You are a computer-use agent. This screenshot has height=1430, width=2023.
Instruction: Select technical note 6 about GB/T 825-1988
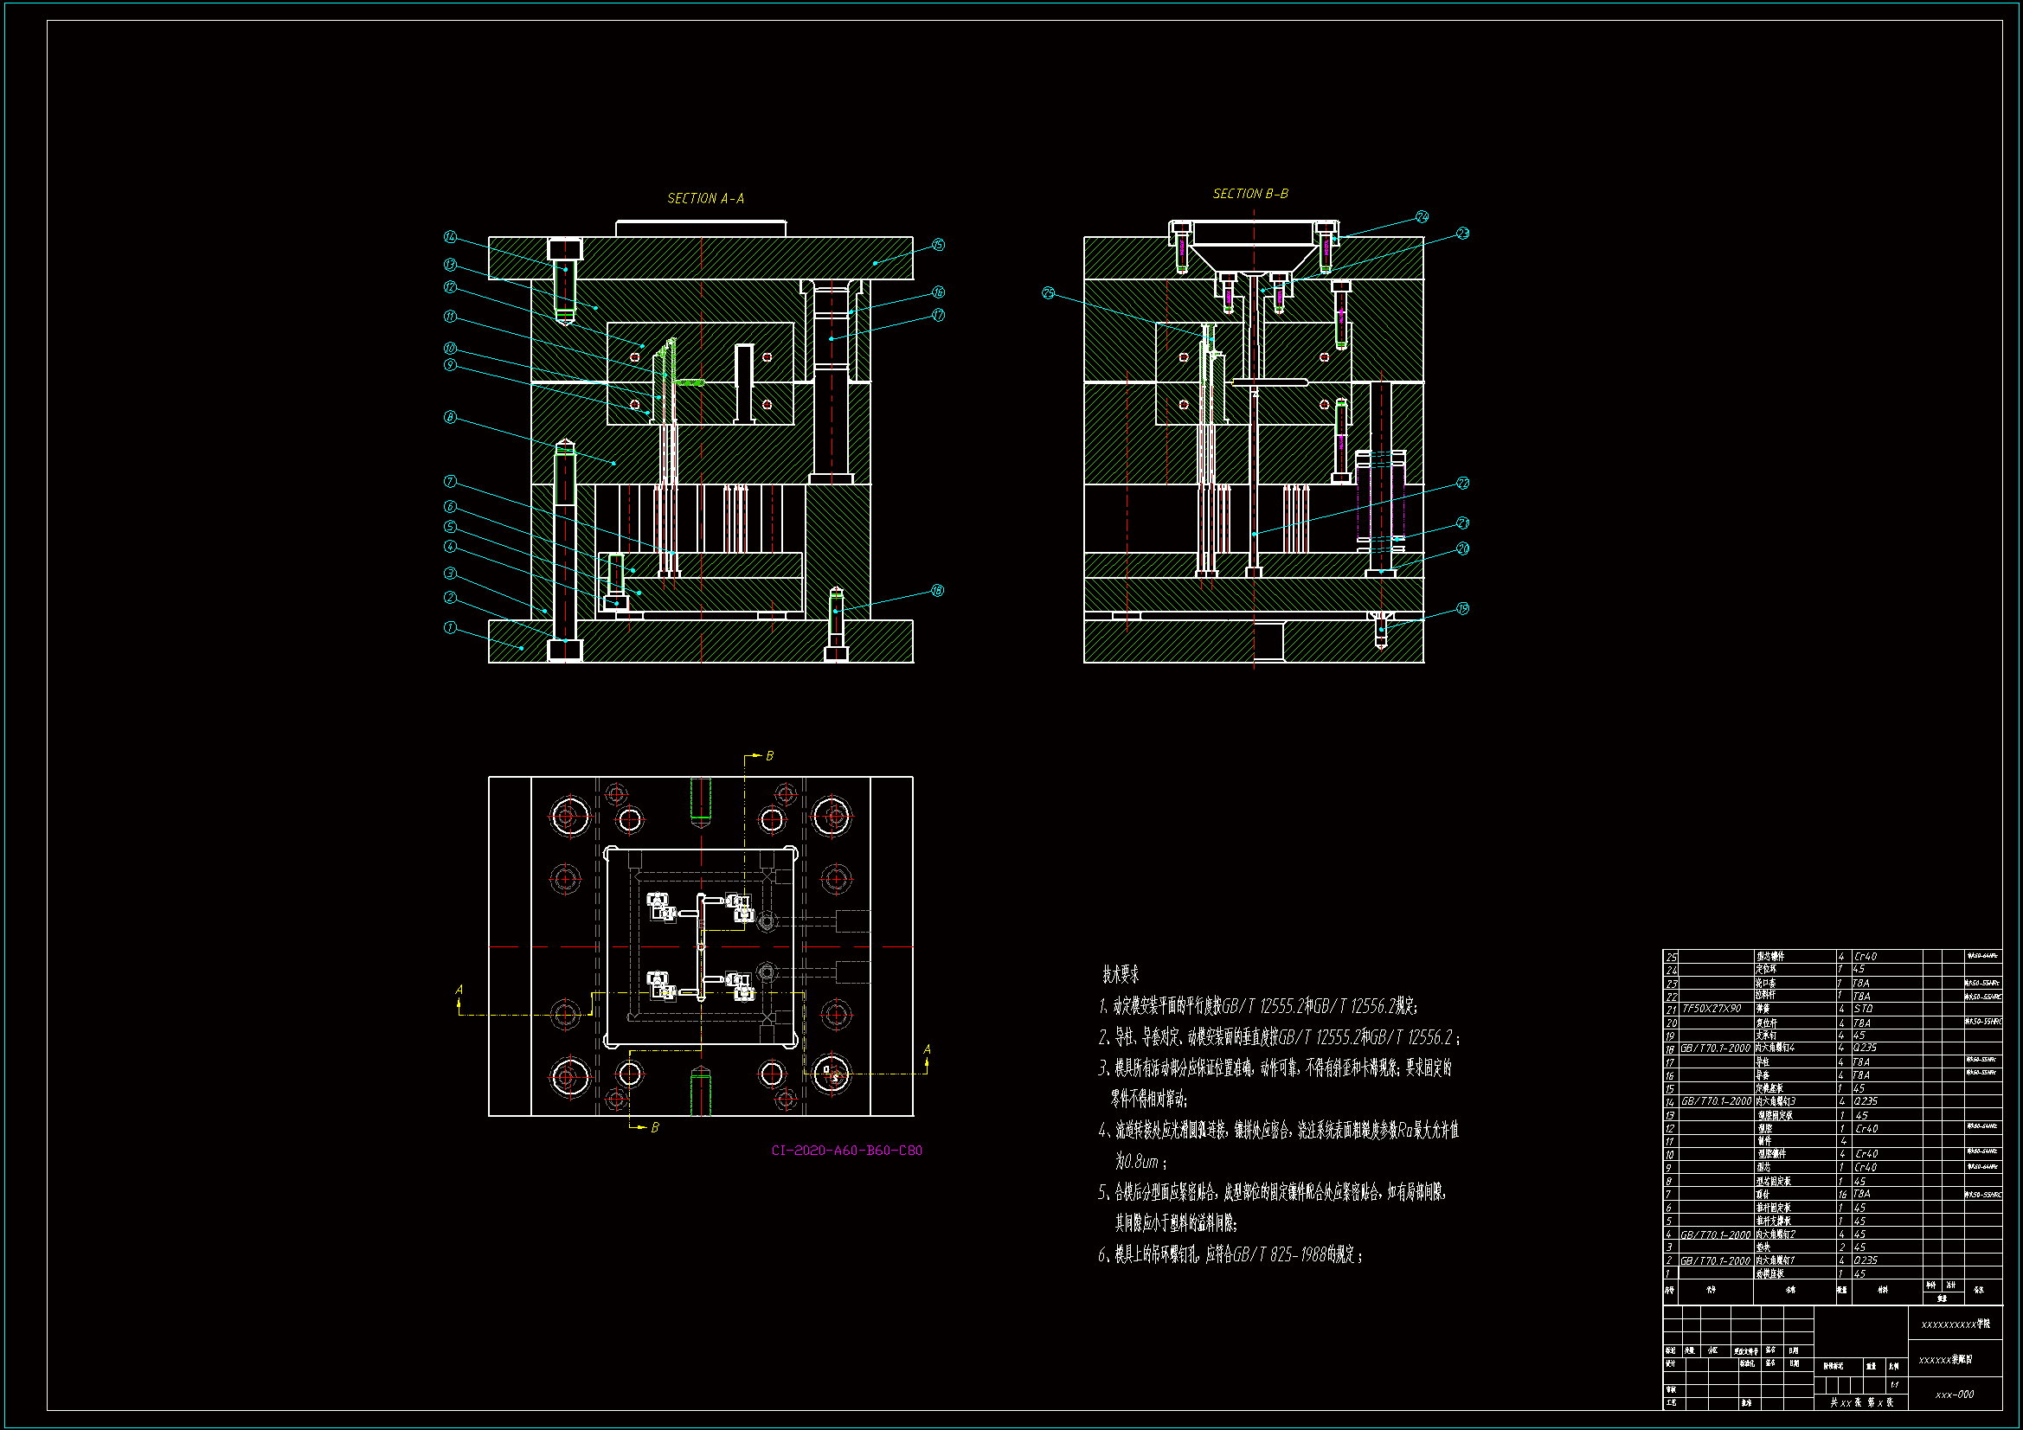(x=1230, y=1254)
